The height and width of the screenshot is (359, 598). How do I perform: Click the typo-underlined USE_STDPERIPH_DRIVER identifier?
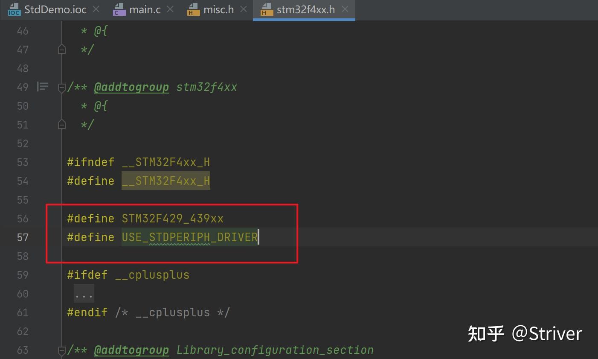click(189, 237)
